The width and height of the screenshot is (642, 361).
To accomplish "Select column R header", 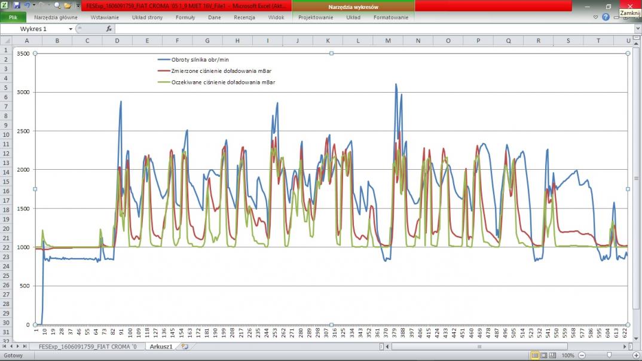I will [538, 41].
